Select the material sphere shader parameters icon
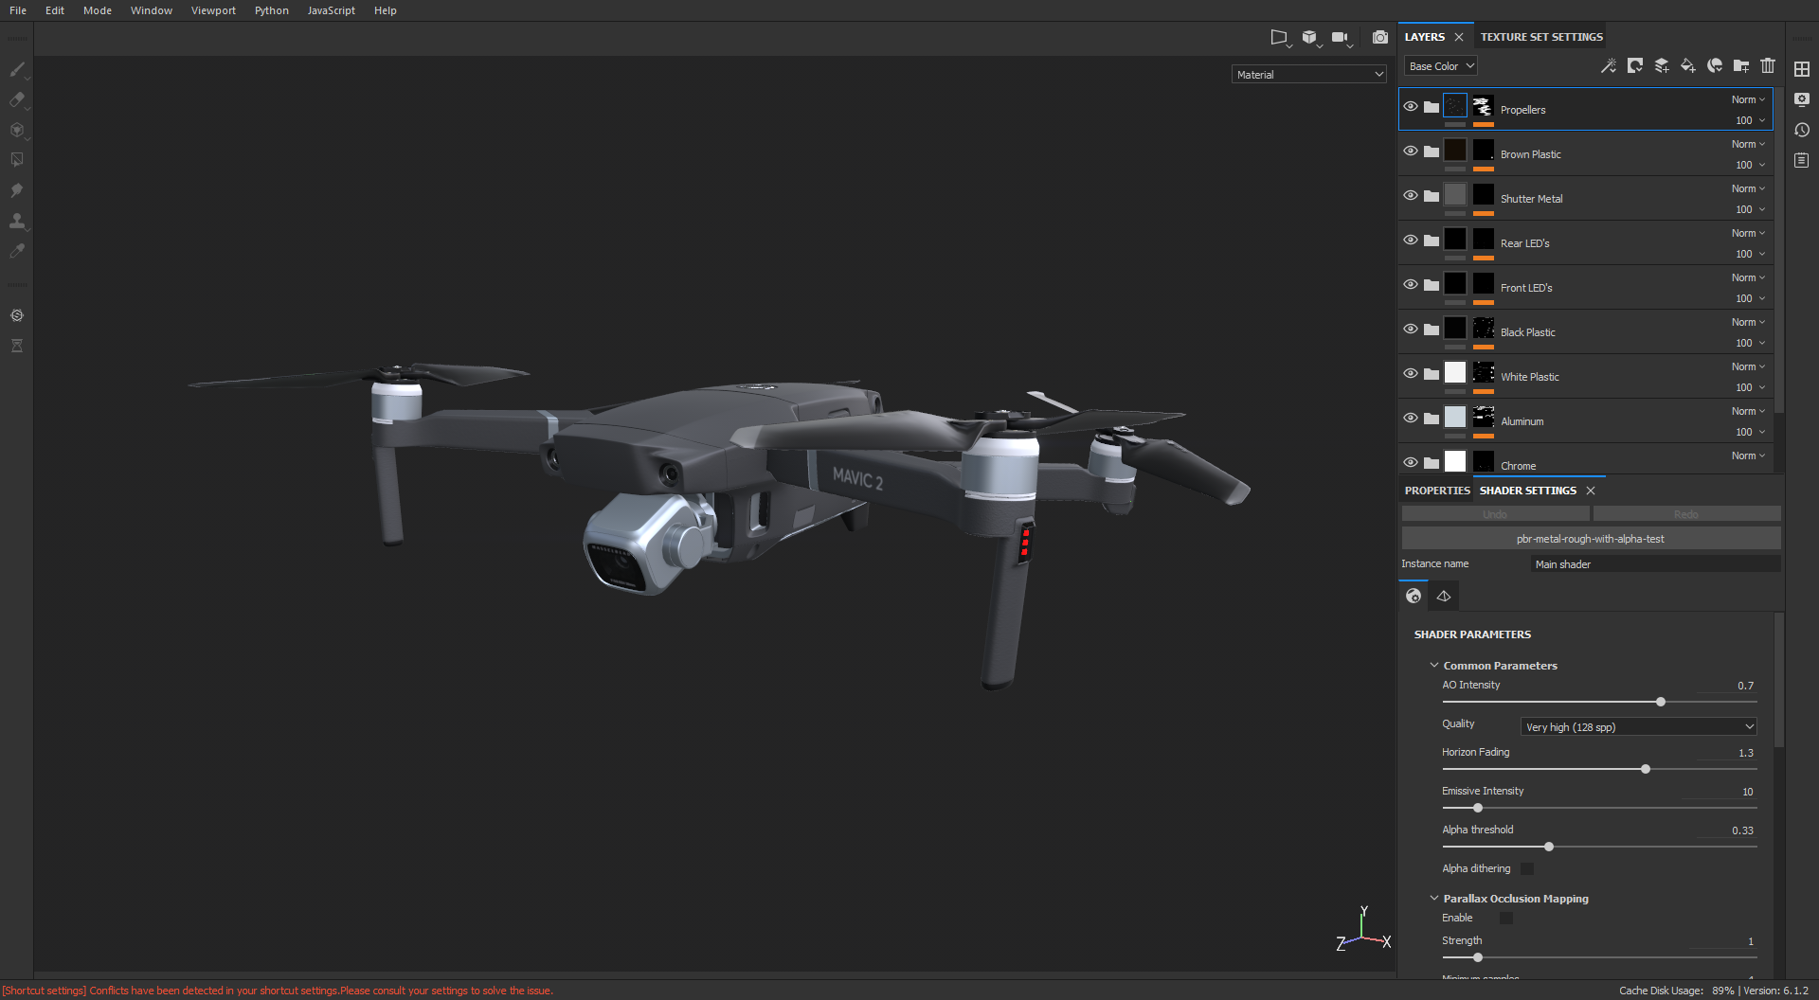 click(1414, 596)
